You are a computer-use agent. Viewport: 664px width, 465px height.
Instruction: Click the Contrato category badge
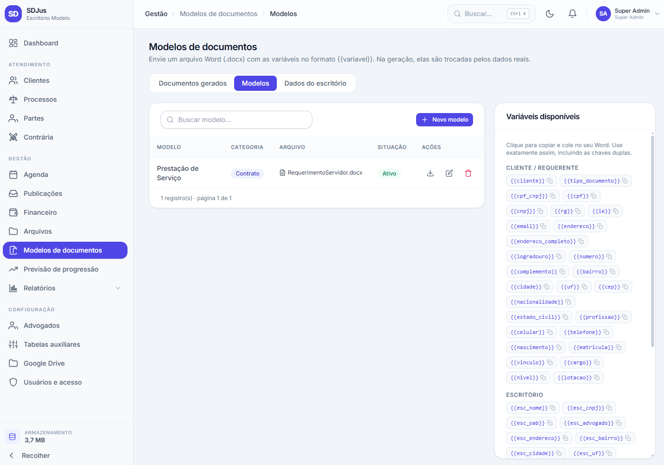tap(247, 174)
